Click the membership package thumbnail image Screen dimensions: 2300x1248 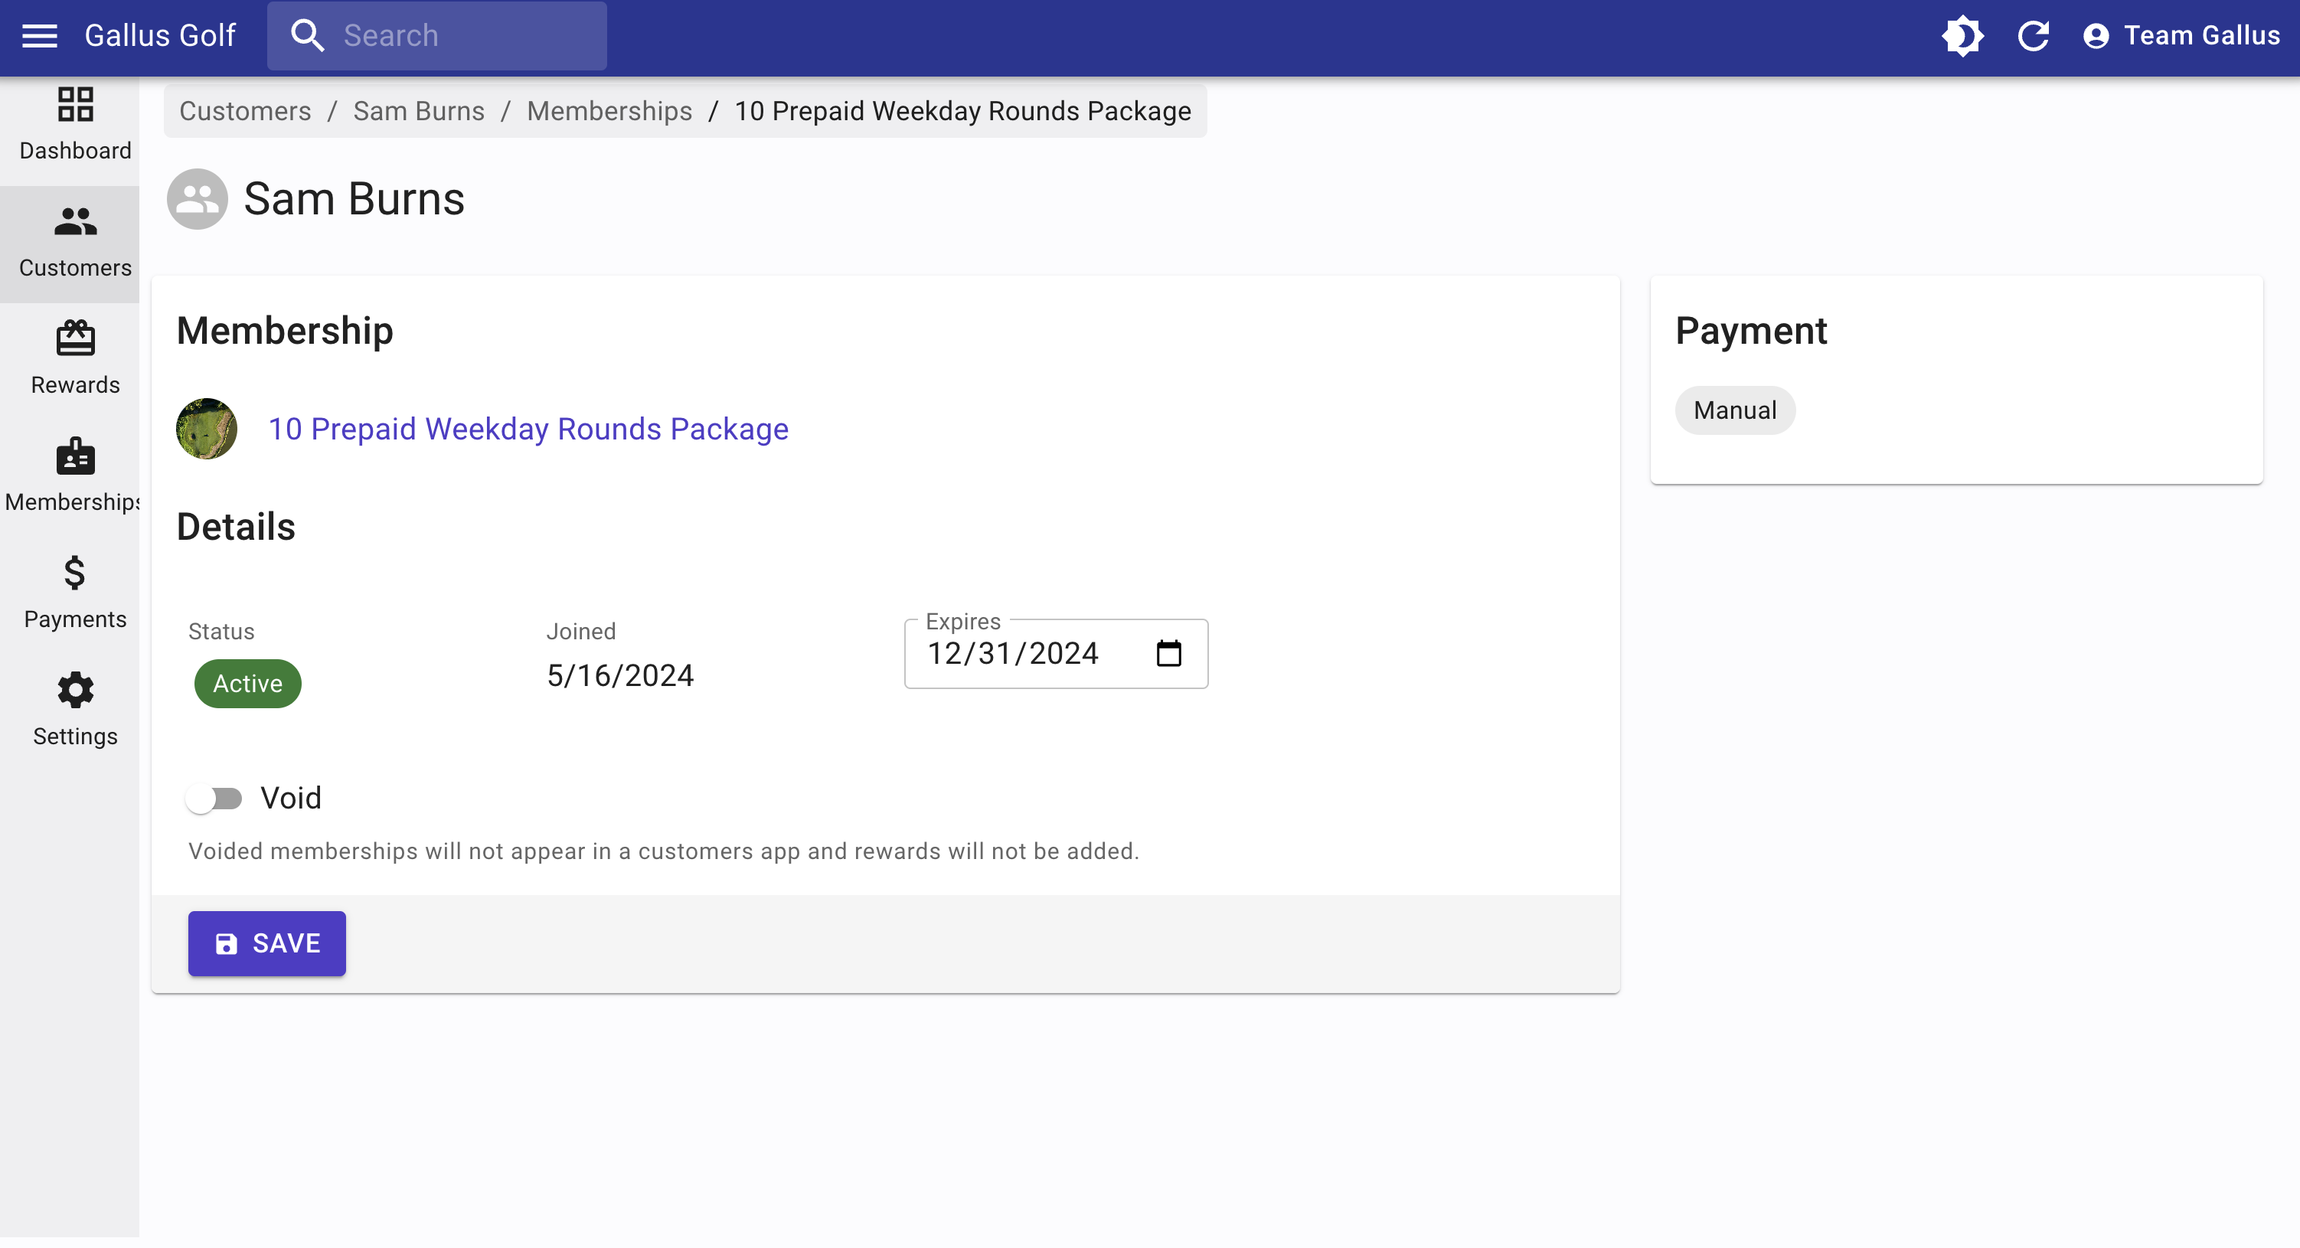tap(206, 429)
